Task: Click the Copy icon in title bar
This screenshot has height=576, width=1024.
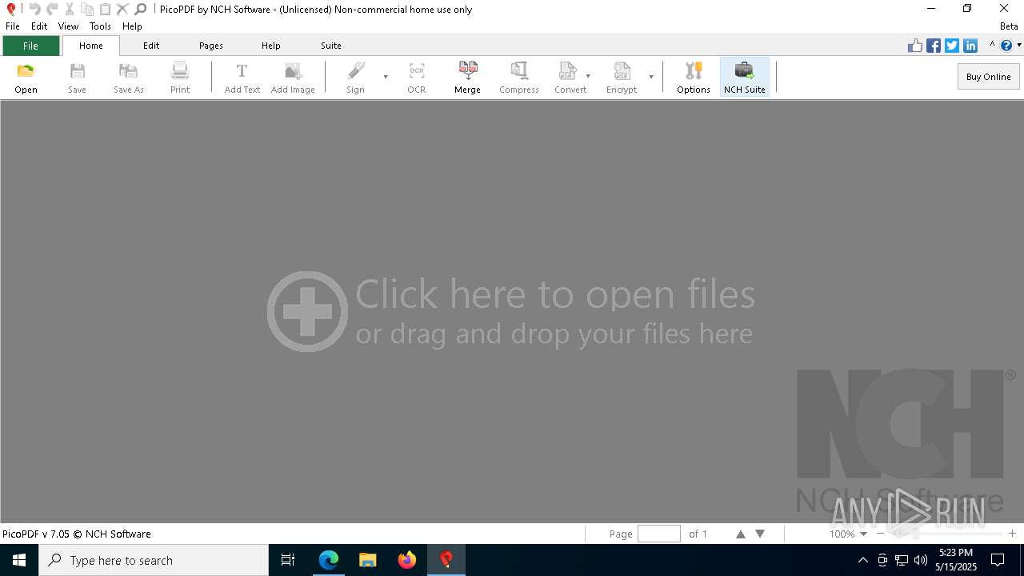Action: [x=87, y=9]
